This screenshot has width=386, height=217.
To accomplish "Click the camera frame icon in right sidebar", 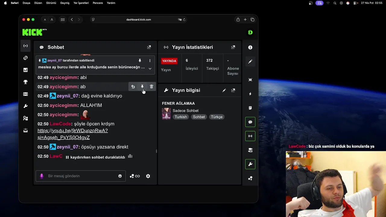I will tap(250, 80).
